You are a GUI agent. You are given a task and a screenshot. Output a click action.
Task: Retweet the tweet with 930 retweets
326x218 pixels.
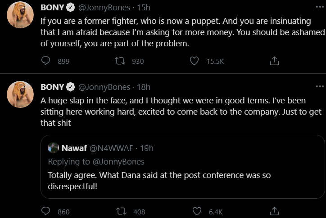point(120,61)
